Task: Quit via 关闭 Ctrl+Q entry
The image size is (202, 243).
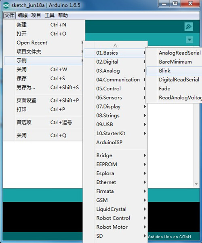Action: coord(43,135)
